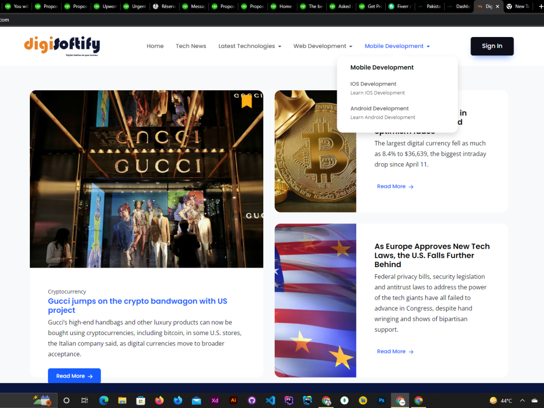
Task: Switch to the Réserv browser tab
Action: pyautogui.click(x=164, y=6)
